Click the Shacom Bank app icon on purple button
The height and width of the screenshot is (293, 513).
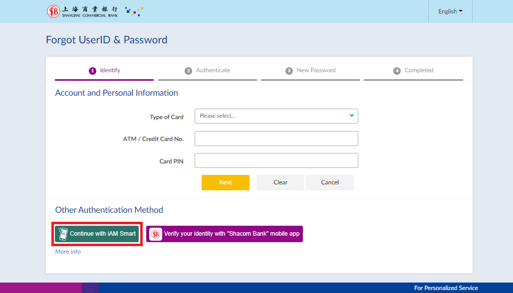coord(156,234)
